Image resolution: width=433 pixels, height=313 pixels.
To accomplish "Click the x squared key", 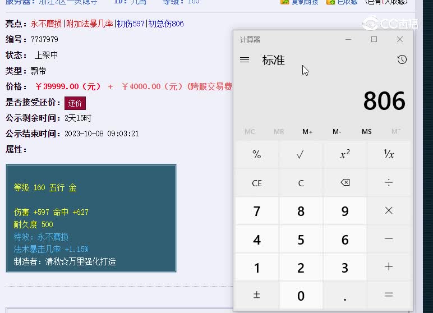I will (344, 154).
